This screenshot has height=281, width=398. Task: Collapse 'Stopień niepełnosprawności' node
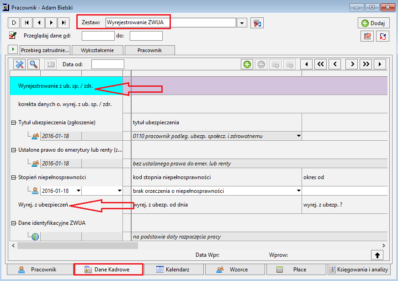point(13,177)
